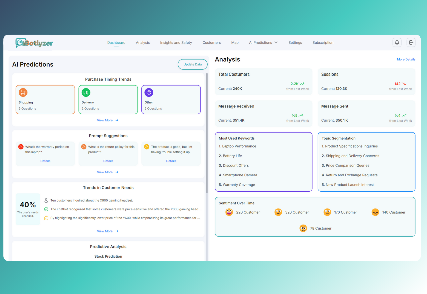This screenshot has width=427, height=294.
Task: Open Details for the warranty period prompt
Action: click(45, 161)
